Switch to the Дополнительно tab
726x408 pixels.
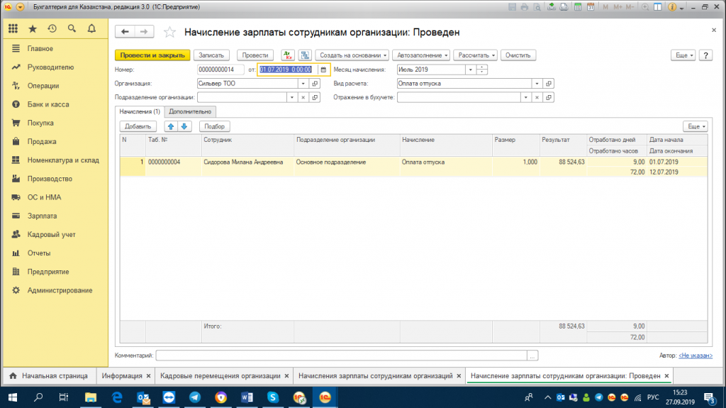(x=191, y=111)
